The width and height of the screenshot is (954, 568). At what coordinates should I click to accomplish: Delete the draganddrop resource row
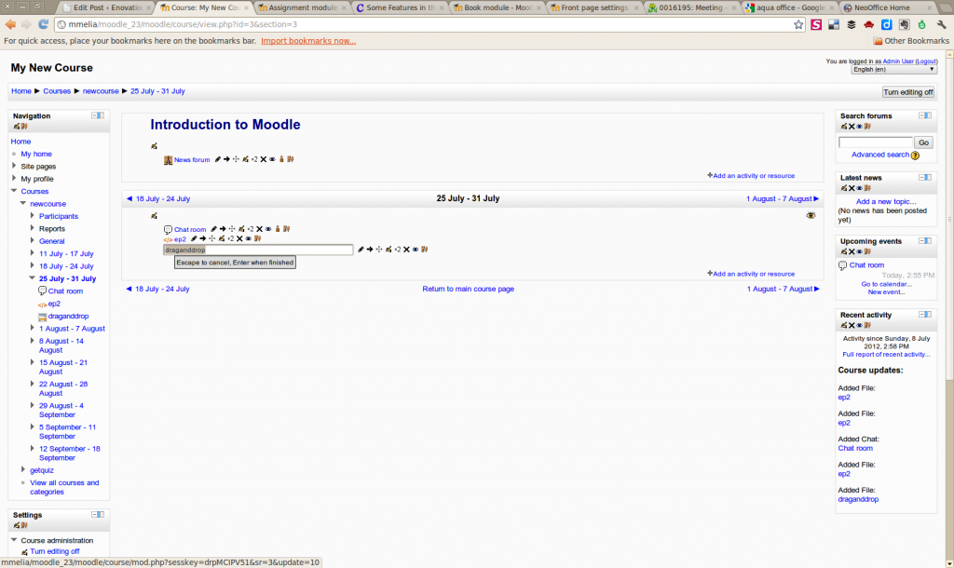[406, 250]
